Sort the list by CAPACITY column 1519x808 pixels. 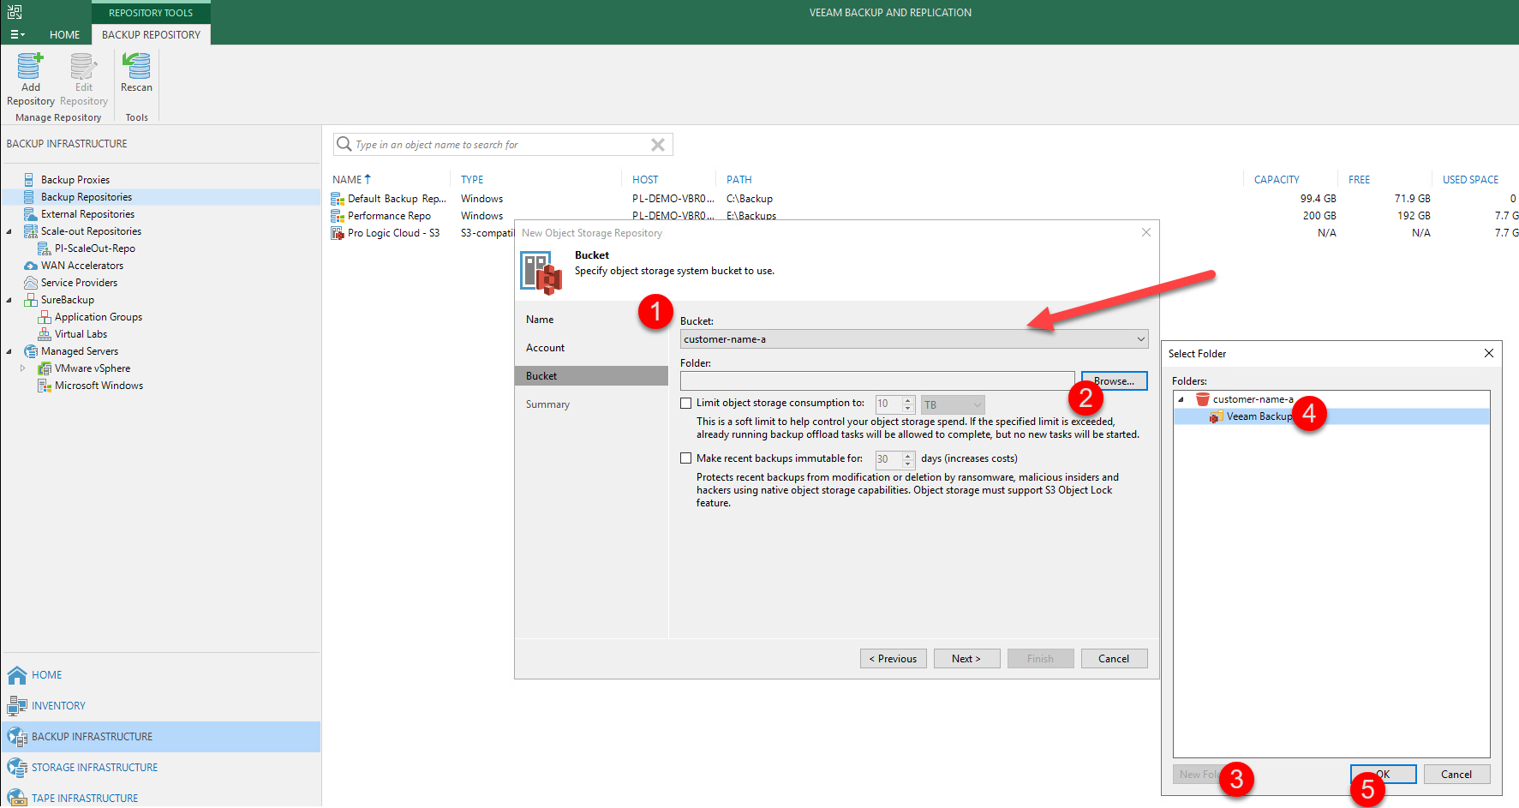click(1277, 180)
